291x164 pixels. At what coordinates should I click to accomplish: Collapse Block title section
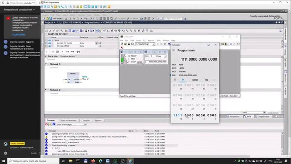[46, 56]
